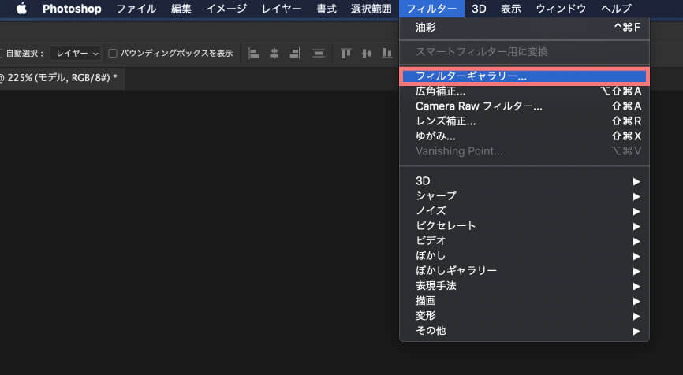The height and width of the screenshot is (375, 683).
Task: Open the レイヤー menu in menu bar
Action: [x=282, y=9]
